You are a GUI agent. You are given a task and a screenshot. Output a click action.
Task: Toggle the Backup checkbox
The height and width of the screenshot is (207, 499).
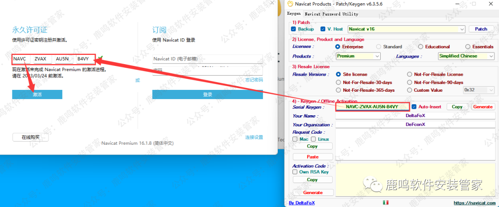[294, 29]
